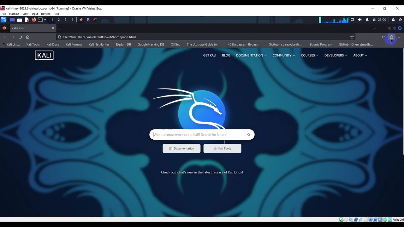Click the log out icon
Viewport: 404px width, 227px height.
point(400,20)
